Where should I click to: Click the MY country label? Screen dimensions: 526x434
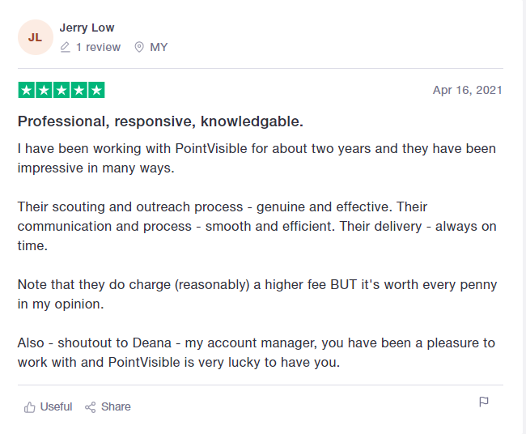tap(159, 47)
